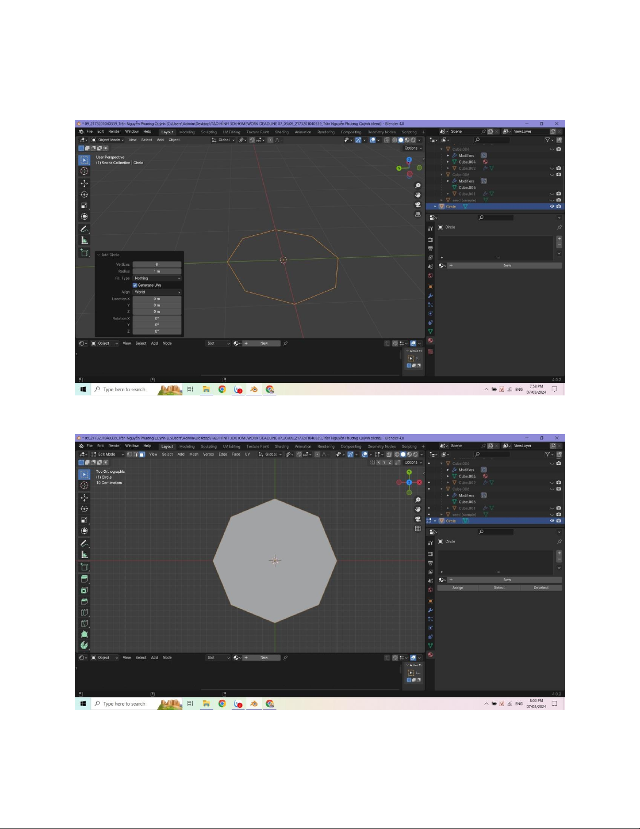Image resolution: width=640 pixels, height=829 pixels.
Task: Toggle Z axis mesh mirror
Action: 390,462
